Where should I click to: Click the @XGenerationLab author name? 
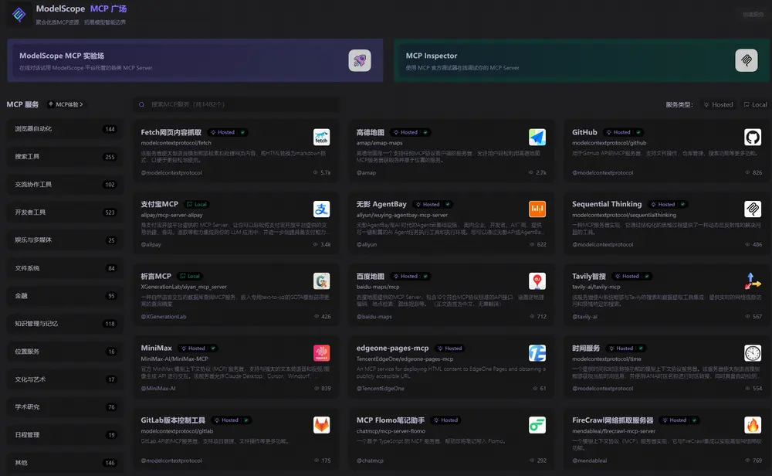(x=164, y=316)
